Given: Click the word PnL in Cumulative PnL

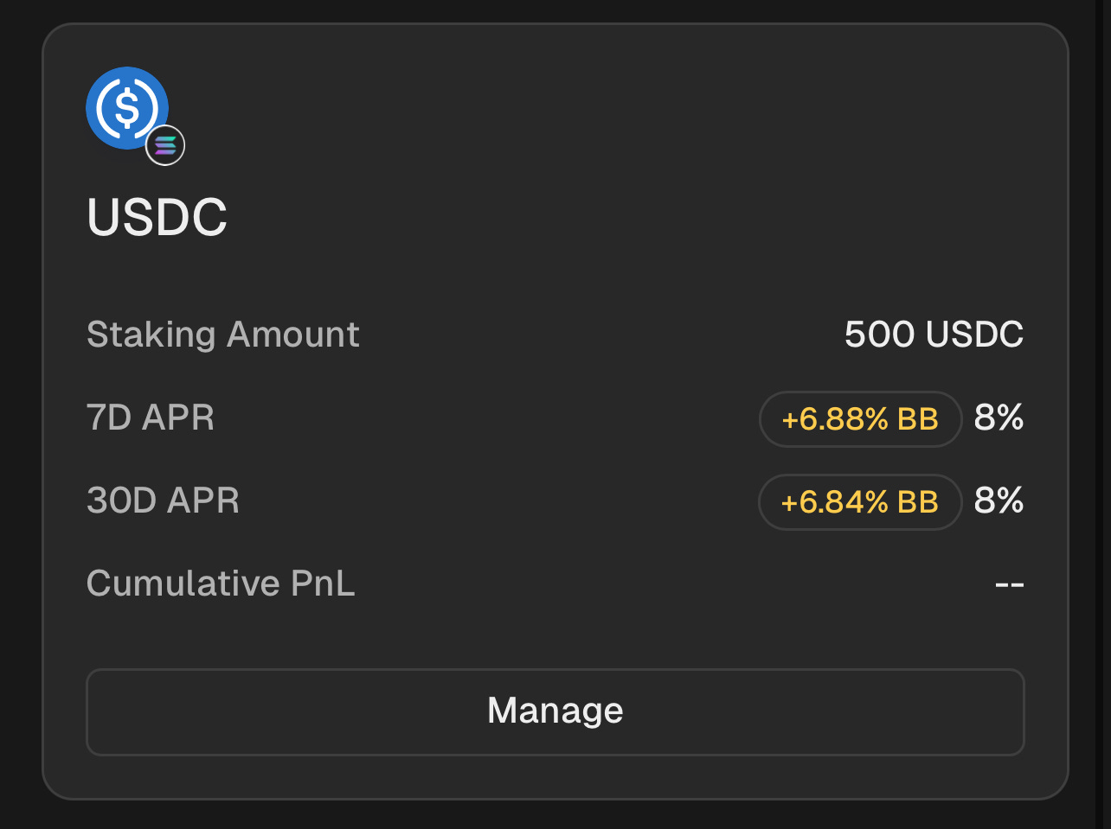Looking at the screenshot, I should (323, 583).
